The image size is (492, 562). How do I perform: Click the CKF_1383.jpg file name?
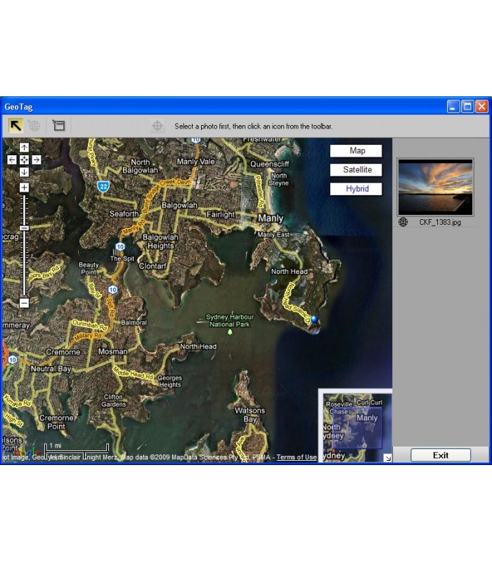point(440,222)
